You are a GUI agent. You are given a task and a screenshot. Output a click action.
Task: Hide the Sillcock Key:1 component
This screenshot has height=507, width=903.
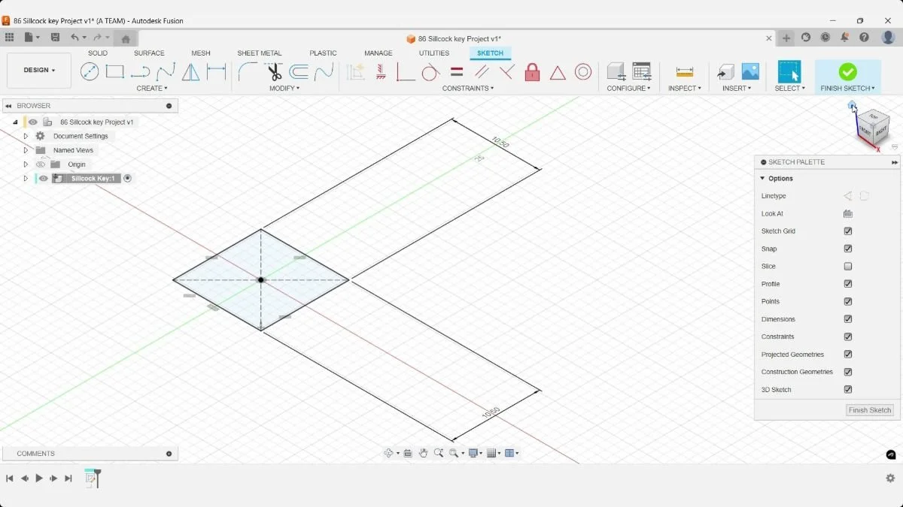click(x=44, y=179)
